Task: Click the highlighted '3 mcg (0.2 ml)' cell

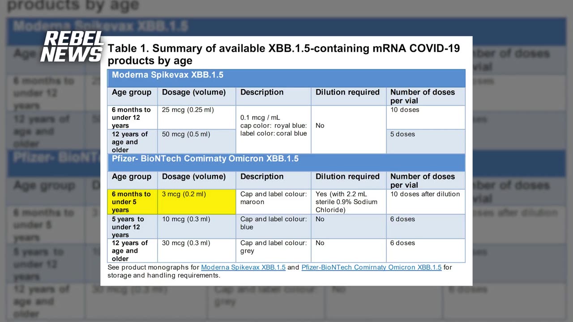Action: click(x=197, y=202)
